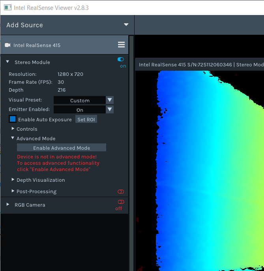Click the Emitter Enabled On value field
This screenshot has width=264, height=271.
click(80, 109)
